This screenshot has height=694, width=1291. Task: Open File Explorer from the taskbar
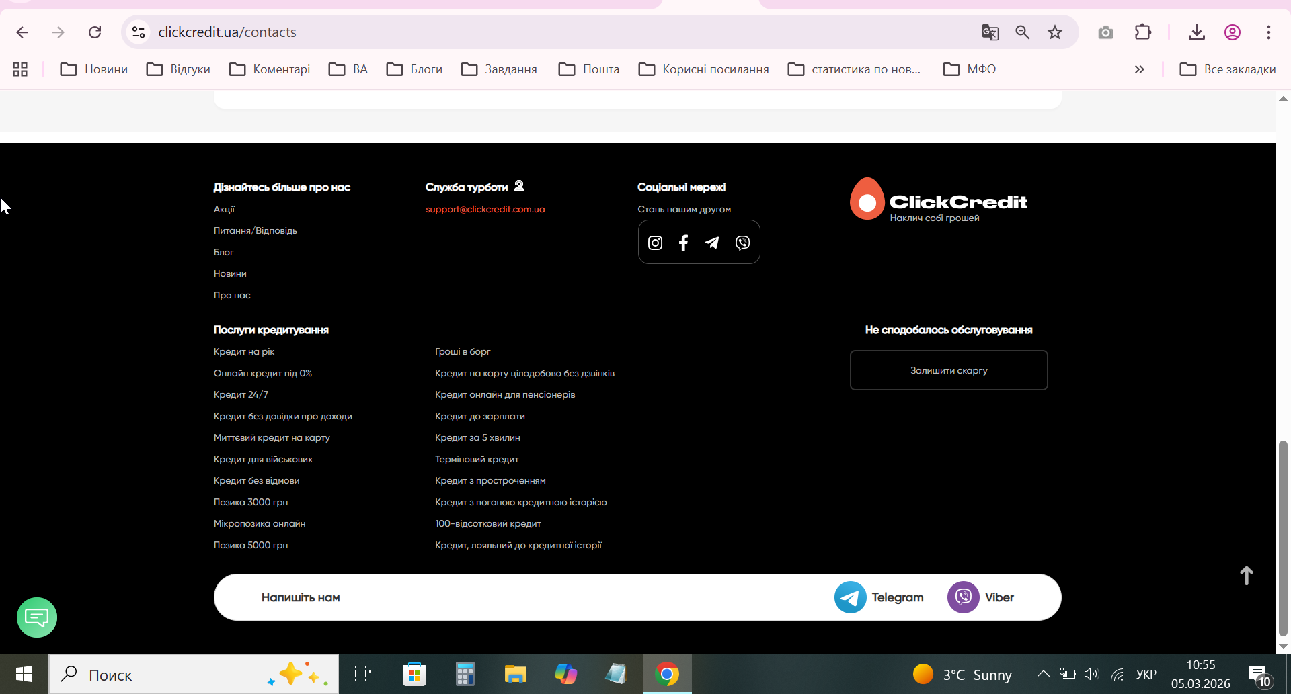515,674
